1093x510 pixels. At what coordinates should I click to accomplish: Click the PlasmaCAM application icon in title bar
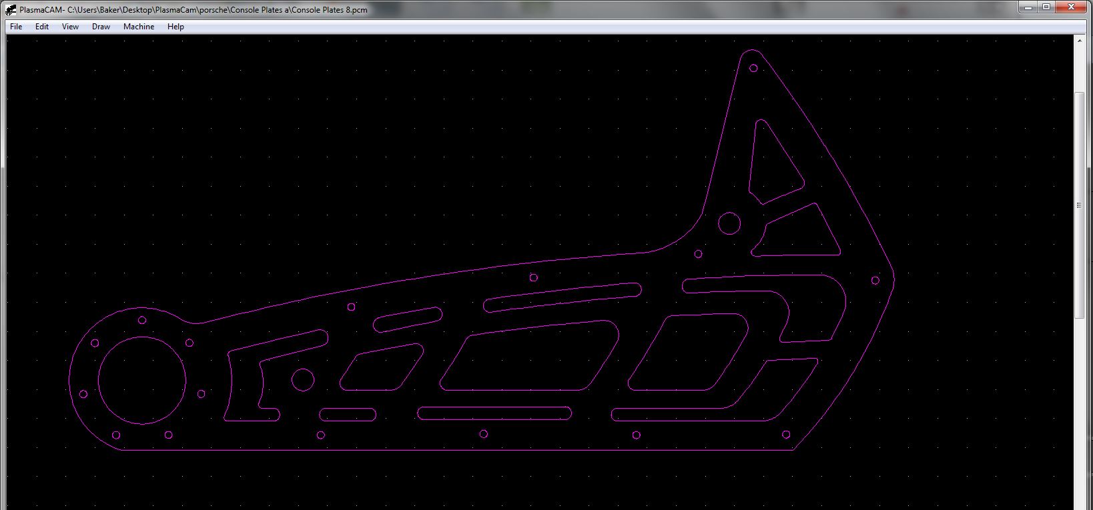point(11,9)
